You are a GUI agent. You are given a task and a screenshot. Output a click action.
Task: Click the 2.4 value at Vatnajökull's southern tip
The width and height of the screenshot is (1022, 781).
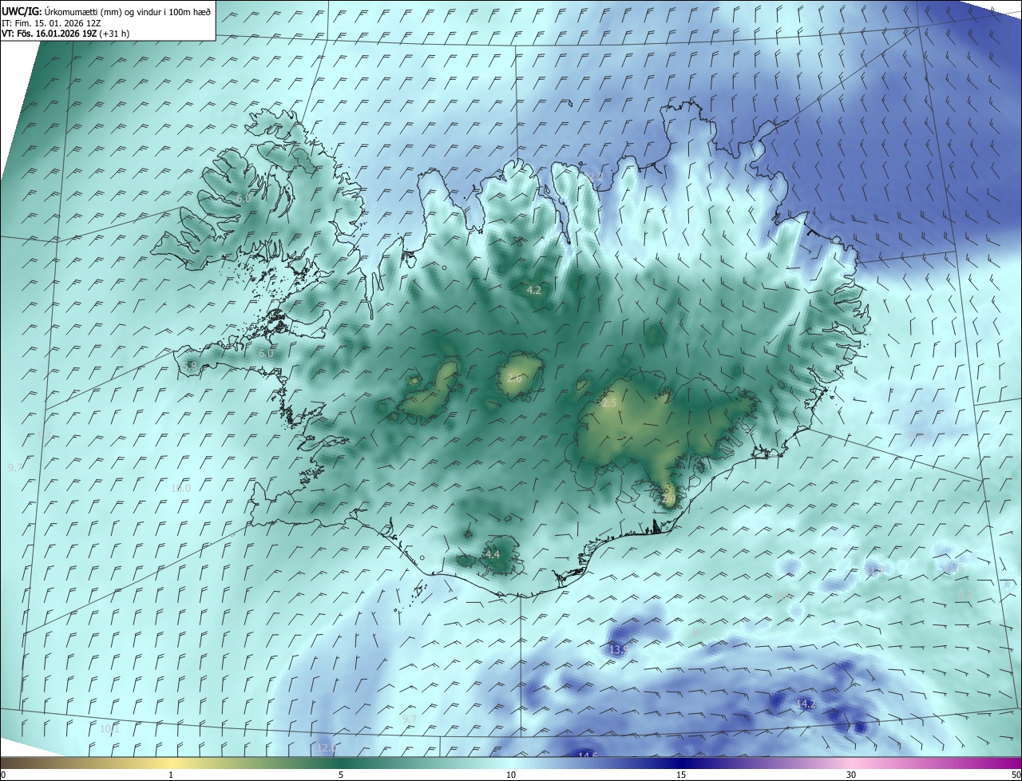coord(669,498)
